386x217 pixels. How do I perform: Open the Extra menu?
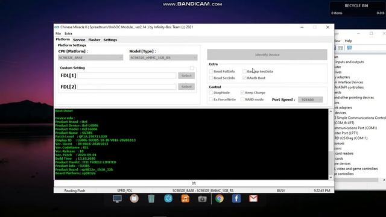[68, 34]
